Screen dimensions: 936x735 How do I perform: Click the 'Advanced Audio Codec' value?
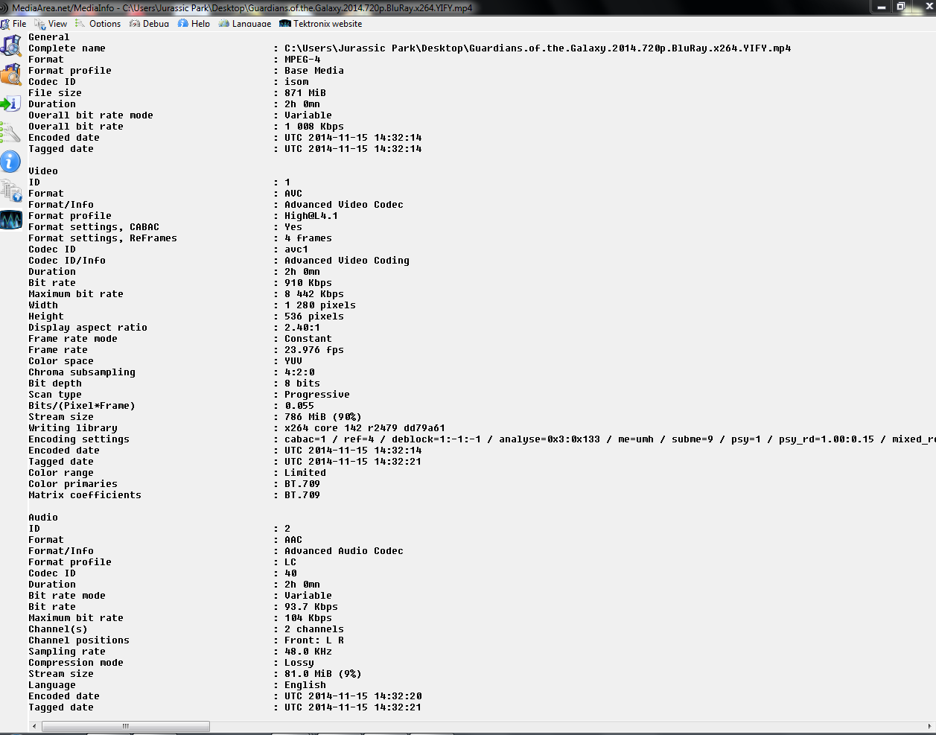click(x=344, y=551)
